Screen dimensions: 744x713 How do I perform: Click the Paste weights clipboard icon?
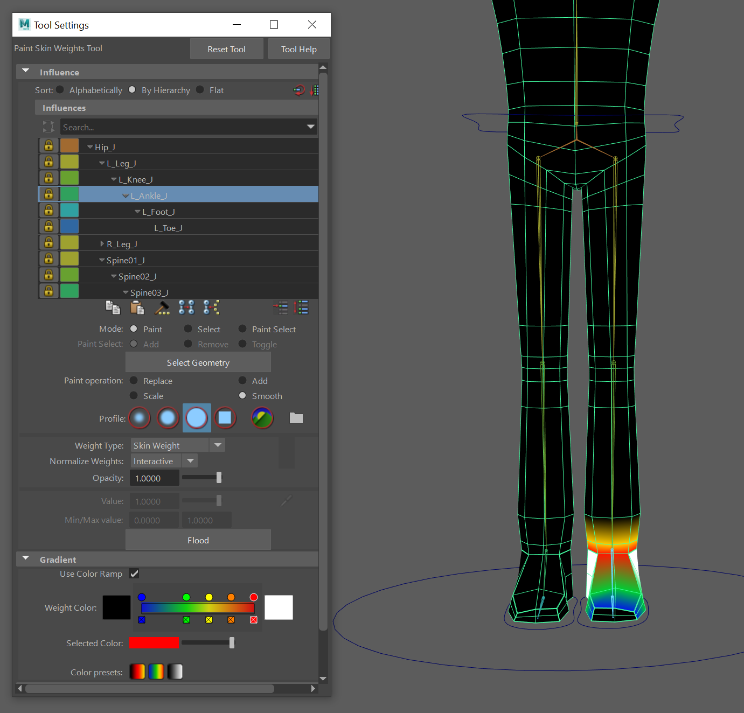[137, 307]
